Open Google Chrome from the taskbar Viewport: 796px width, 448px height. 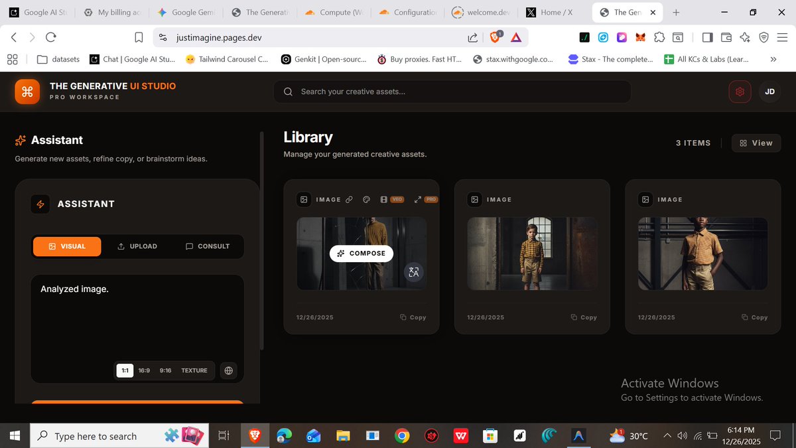tap(401, 436)
